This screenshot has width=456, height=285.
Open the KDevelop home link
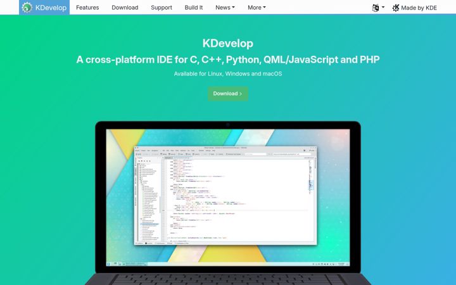click(x=44, y=7)
